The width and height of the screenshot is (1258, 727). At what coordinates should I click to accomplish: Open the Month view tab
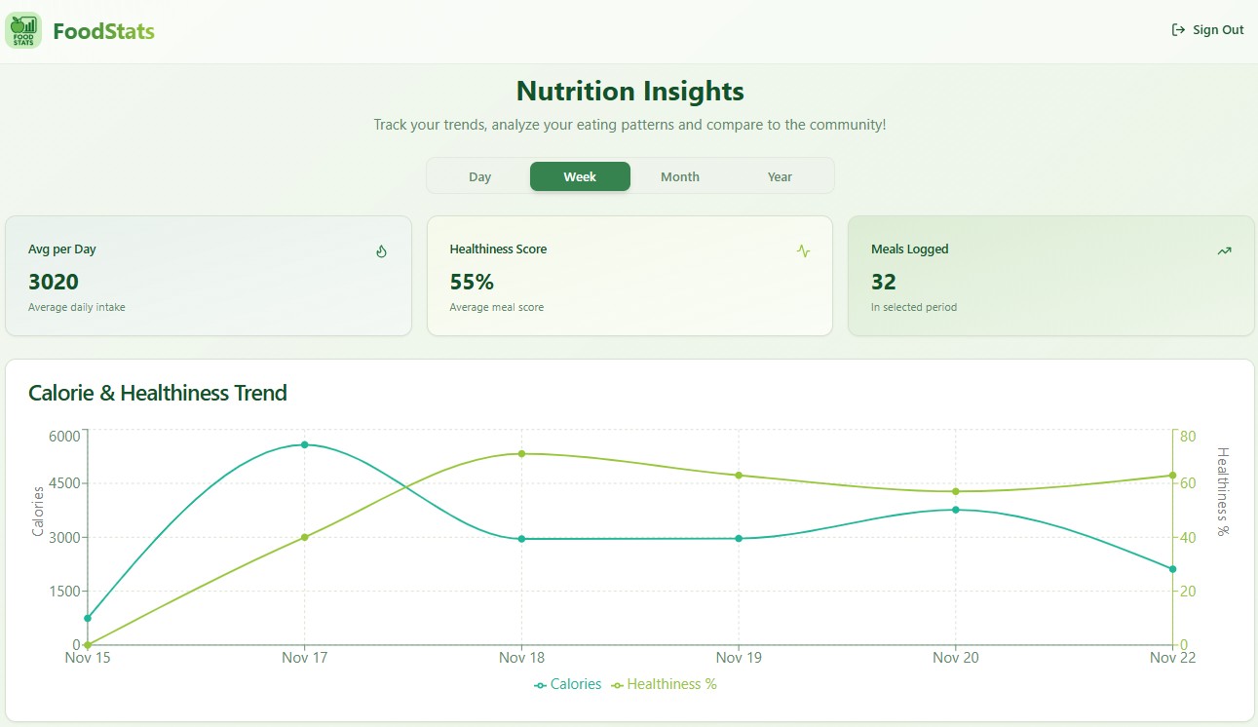click(x=679, y=176)
